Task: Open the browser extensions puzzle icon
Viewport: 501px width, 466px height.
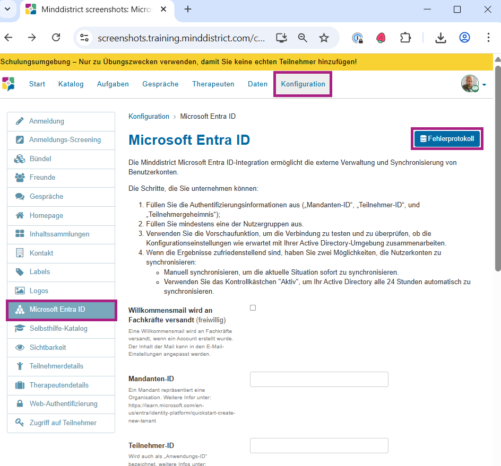Action: [x=405, y=38]
